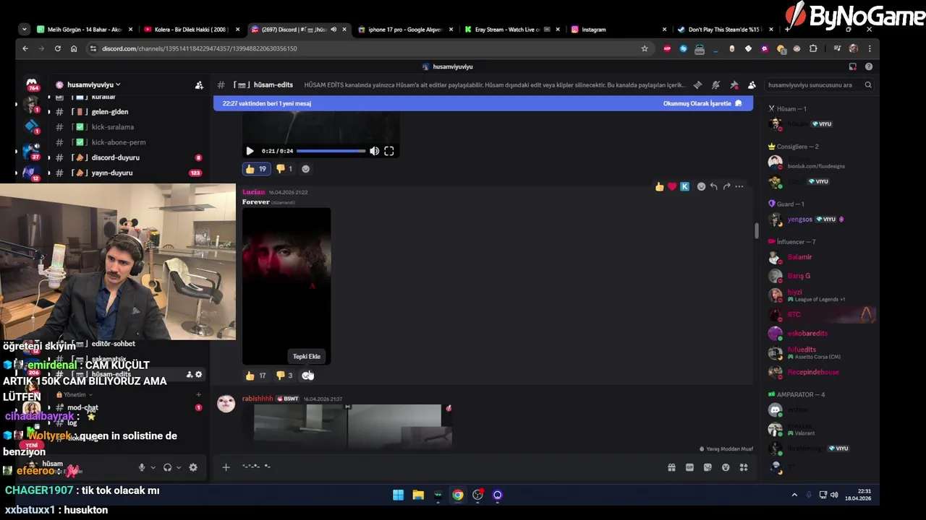
Task: Open the gelen-giden channel
Action: [x=110, y=112]
